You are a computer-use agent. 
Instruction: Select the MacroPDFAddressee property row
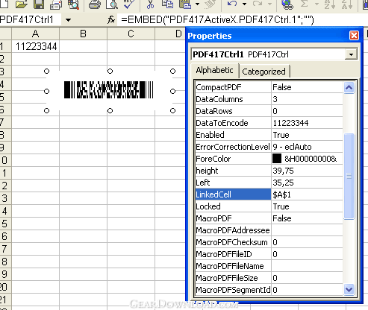(269, 230)
